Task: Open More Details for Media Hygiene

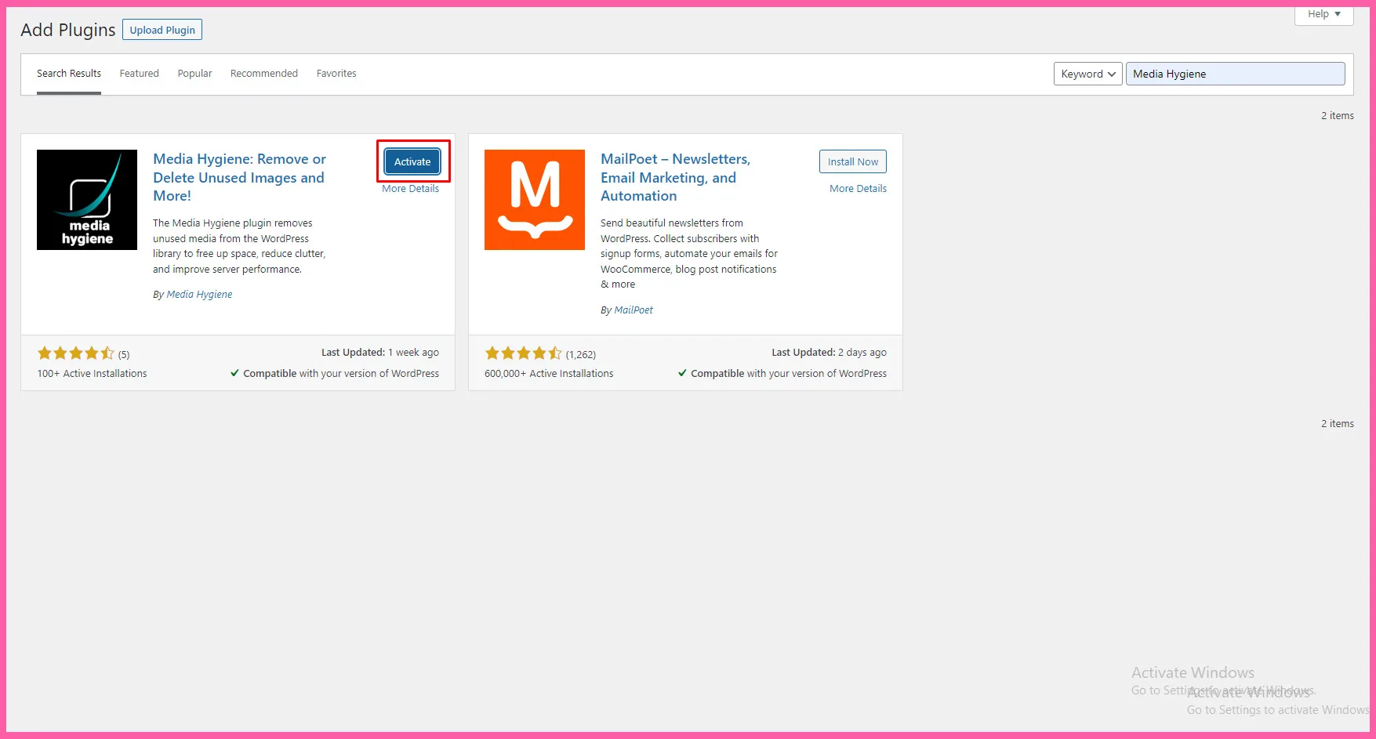Action: tap(410, 189)
